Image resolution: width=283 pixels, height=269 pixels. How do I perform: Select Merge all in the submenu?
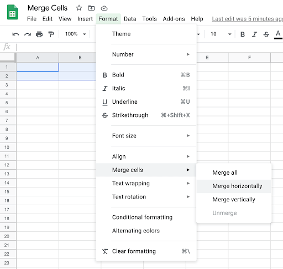point(234,172)
